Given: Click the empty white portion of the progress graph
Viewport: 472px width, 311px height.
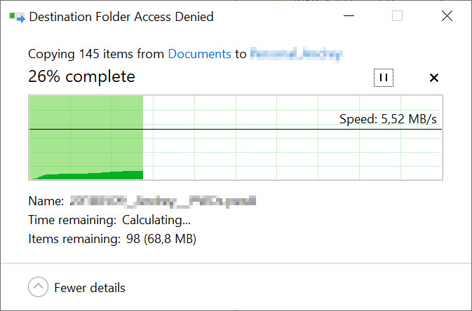Looking at the screenshot, I should (x=292, y=151).
